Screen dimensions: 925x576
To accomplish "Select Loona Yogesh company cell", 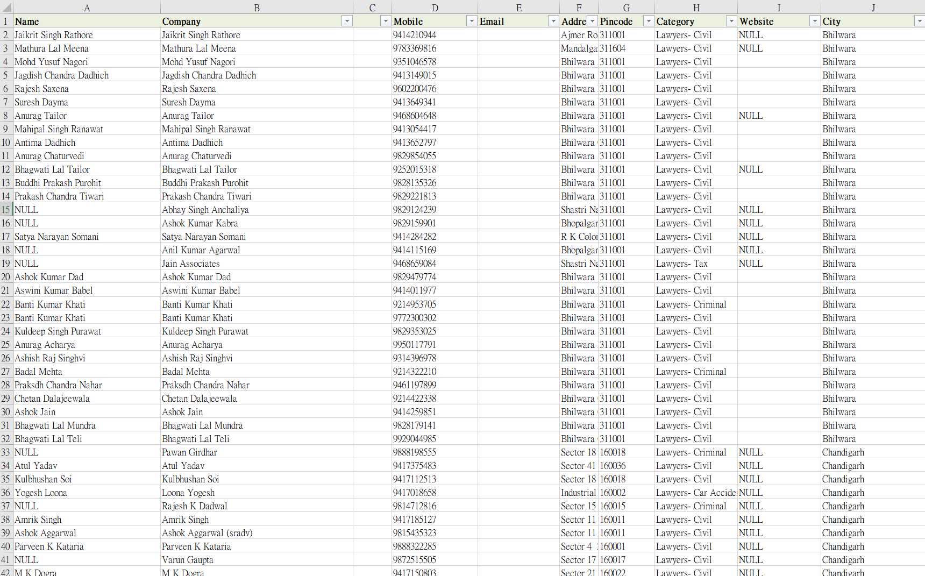I will click(x=257, y=493).
